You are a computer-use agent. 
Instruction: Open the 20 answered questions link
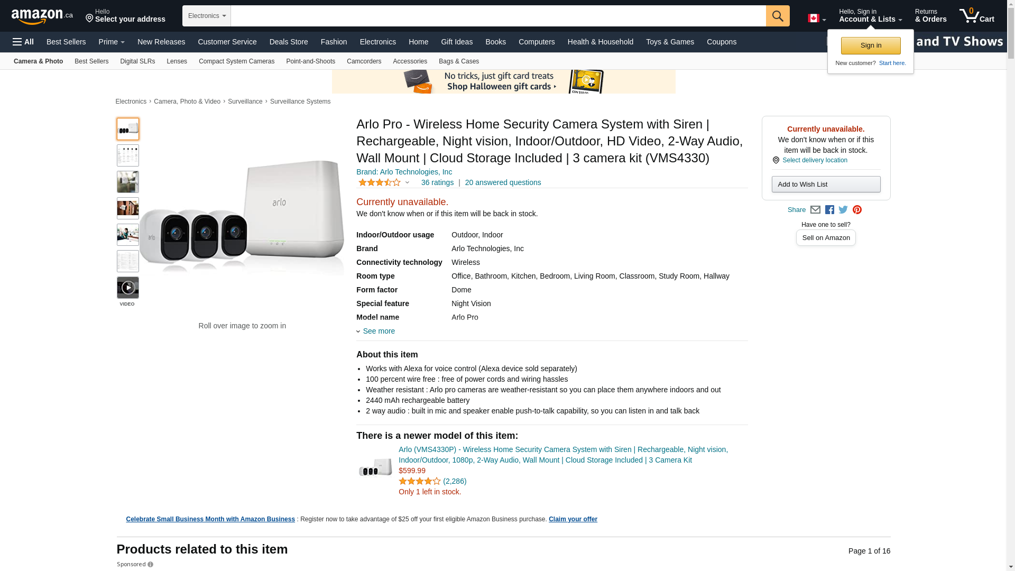click(x=503, y=182)
